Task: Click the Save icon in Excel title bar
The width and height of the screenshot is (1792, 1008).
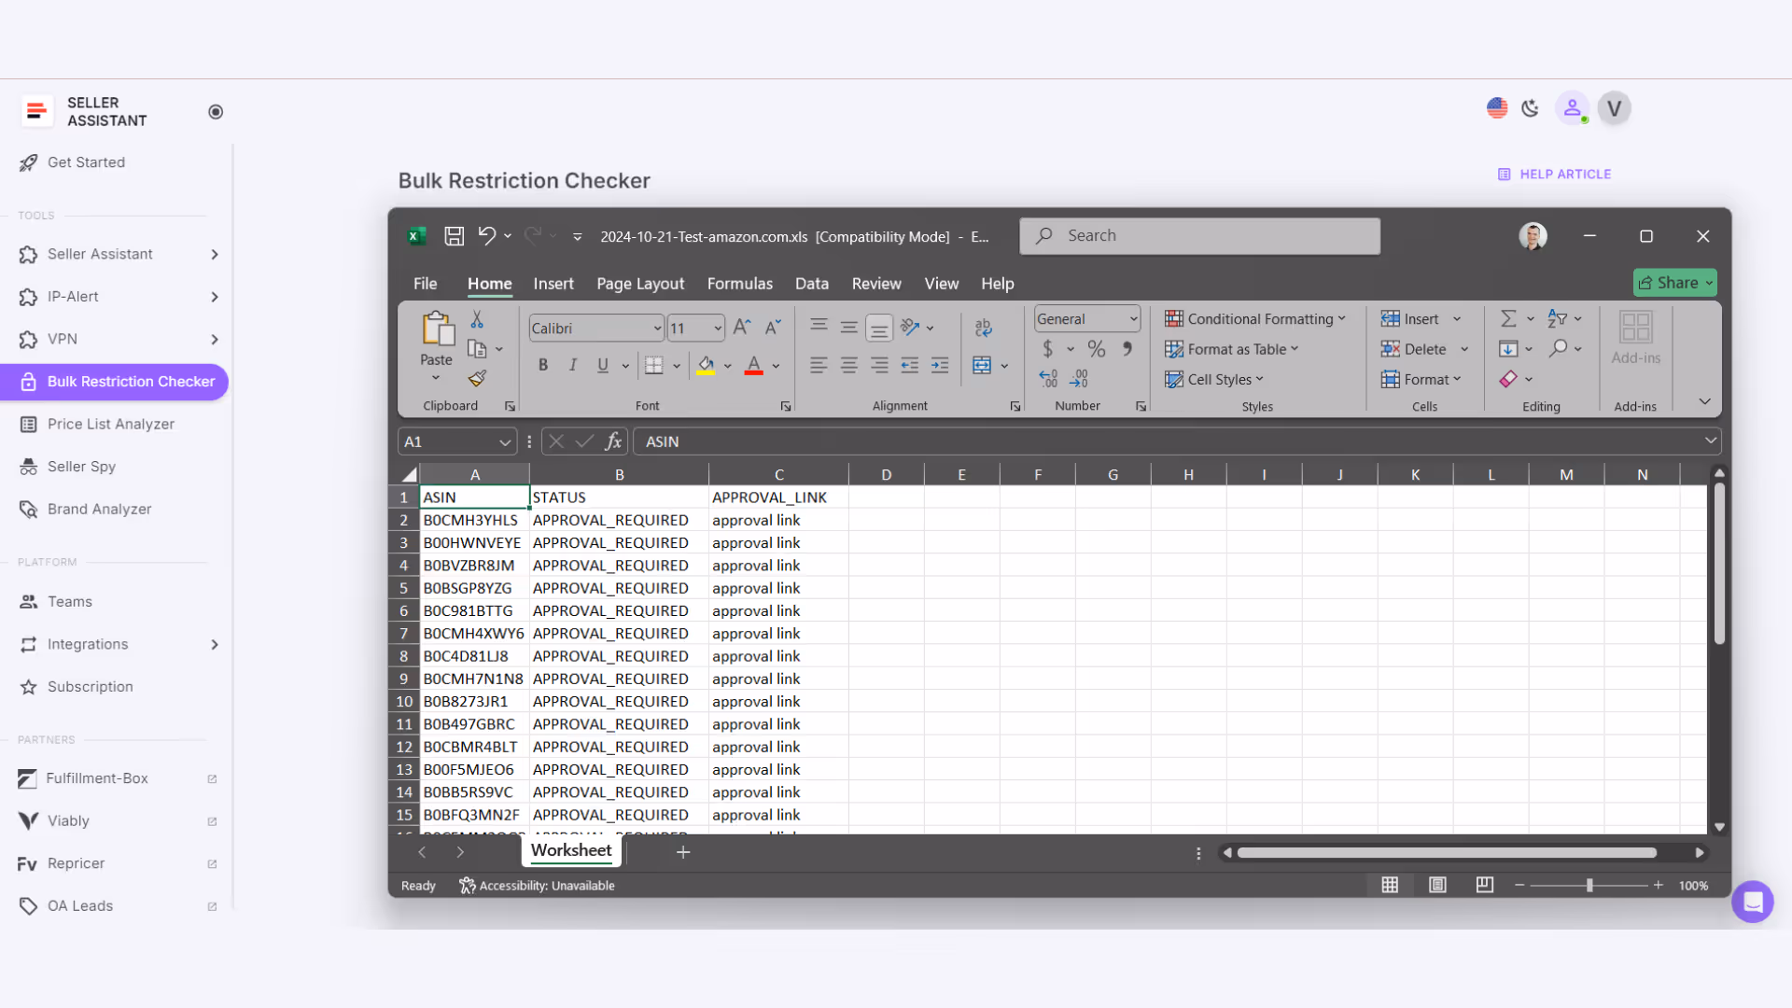Action: tap(454, 236)
